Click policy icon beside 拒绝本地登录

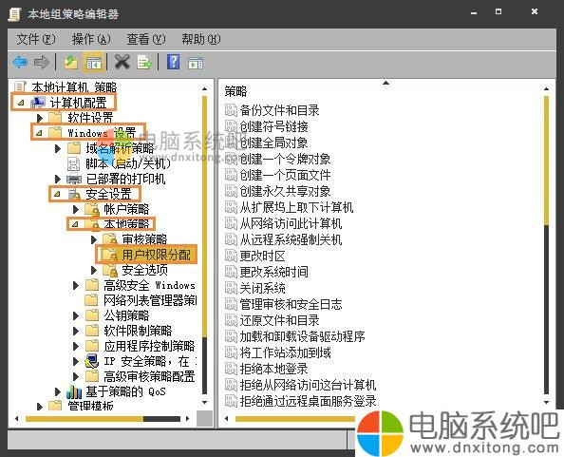231,369
